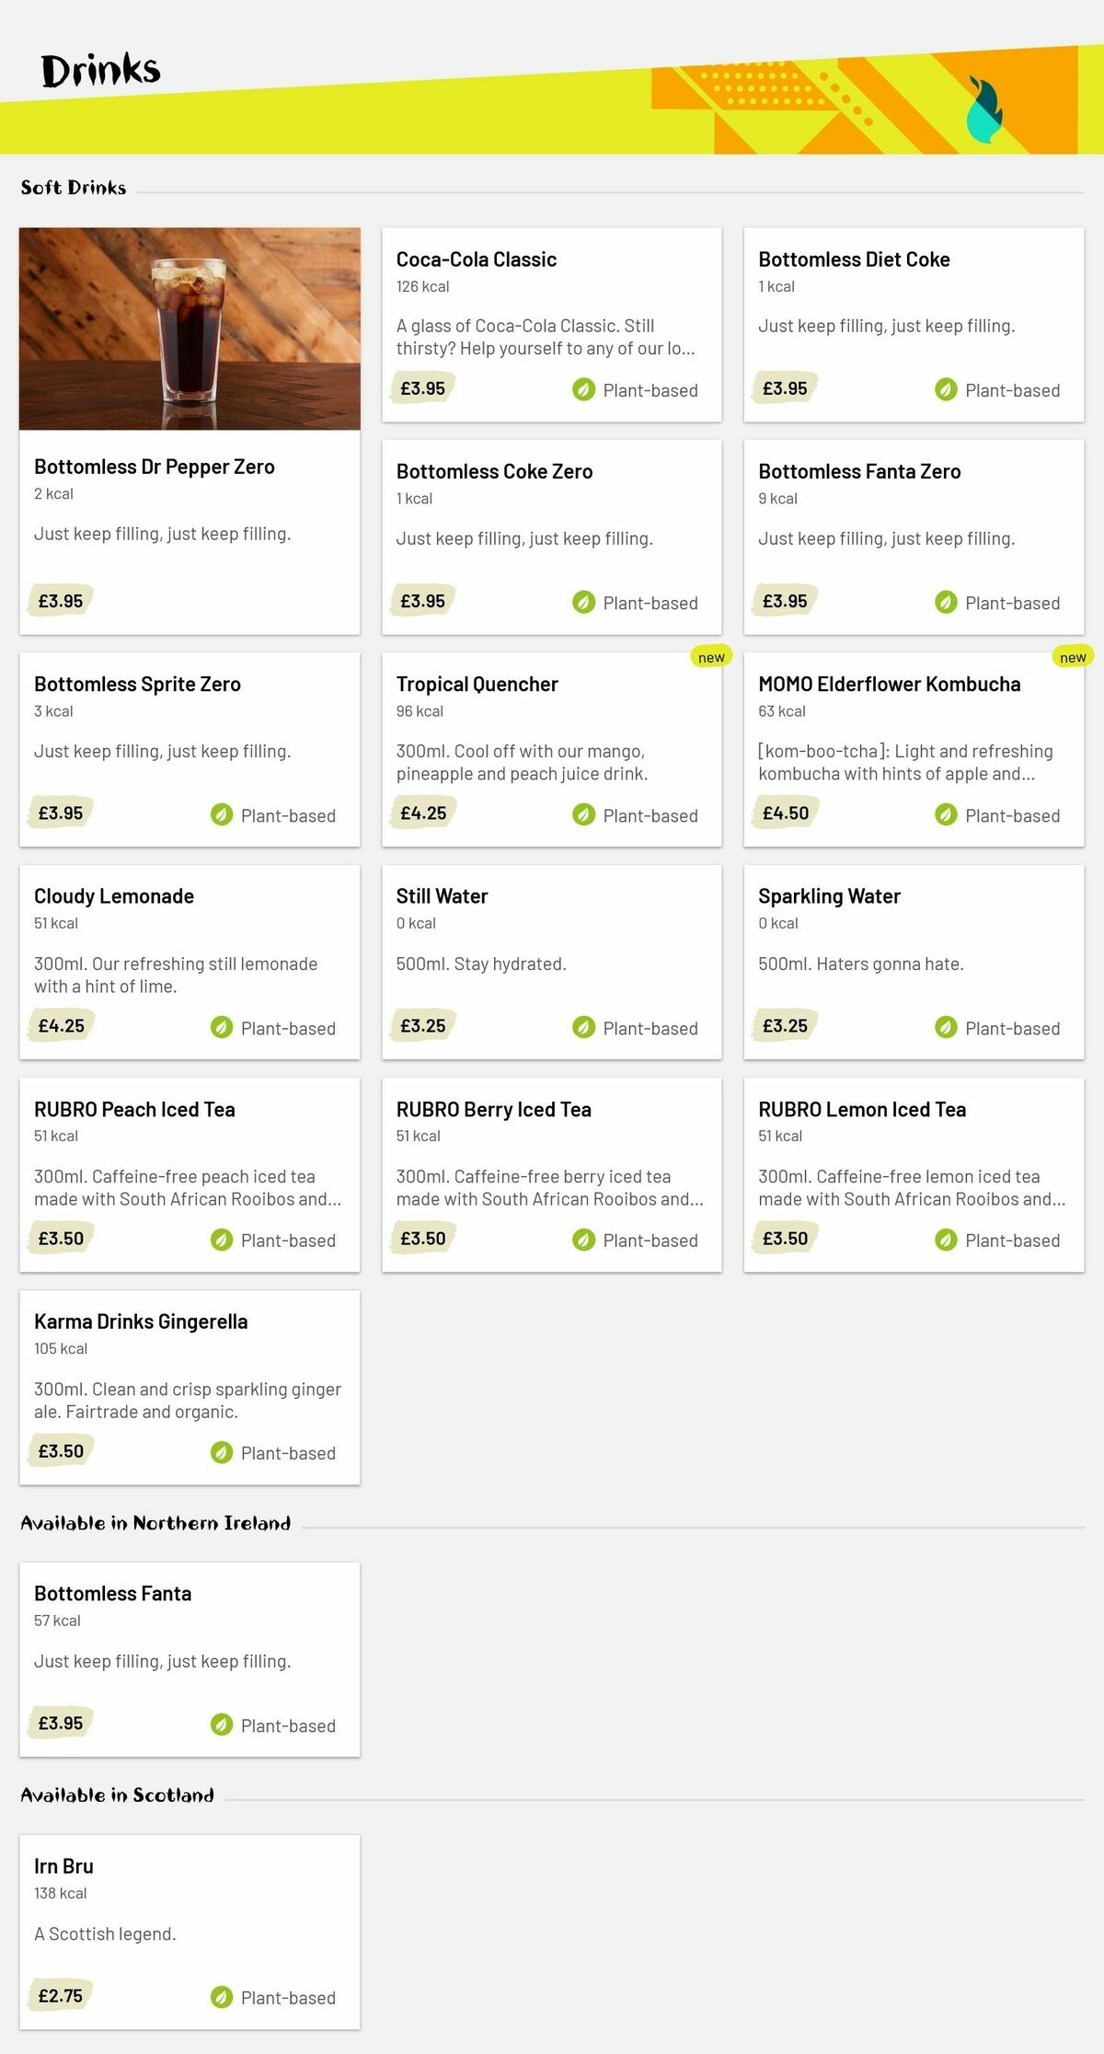Screen dimensions: 1104x2054
Task: Click the Plant-based label on Sparkling Water
Action: click(1013, 1028)
